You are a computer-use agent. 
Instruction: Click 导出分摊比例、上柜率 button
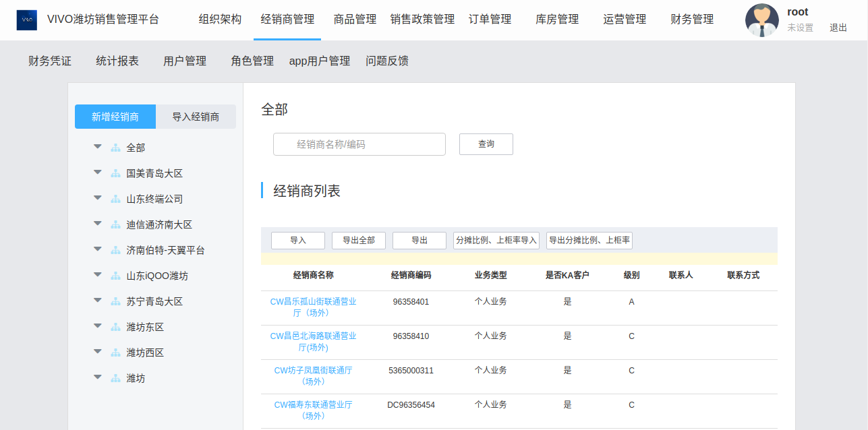[x=589, y=241]
